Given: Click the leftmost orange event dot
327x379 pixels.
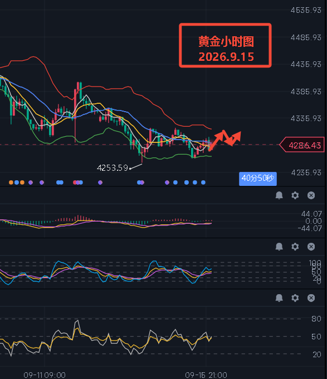Looking at the screenshot, I should [x=11, y=183].
